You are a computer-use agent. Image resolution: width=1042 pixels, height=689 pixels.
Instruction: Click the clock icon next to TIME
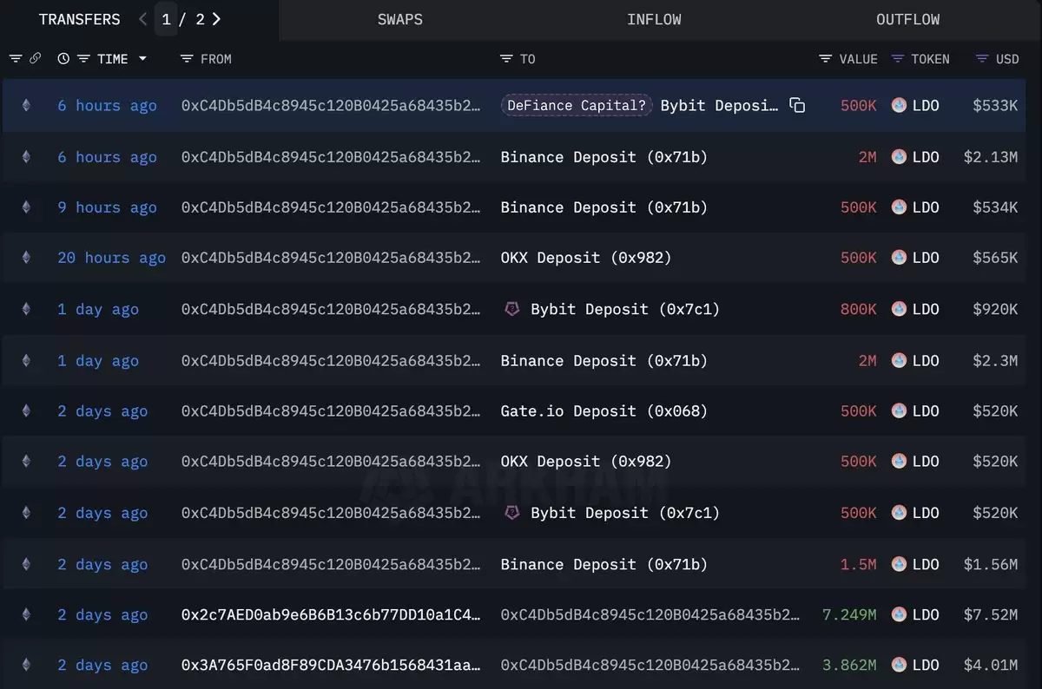point(63,59)
